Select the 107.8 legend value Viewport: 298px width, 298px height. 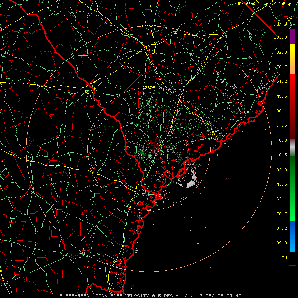(x=280, y=37)
